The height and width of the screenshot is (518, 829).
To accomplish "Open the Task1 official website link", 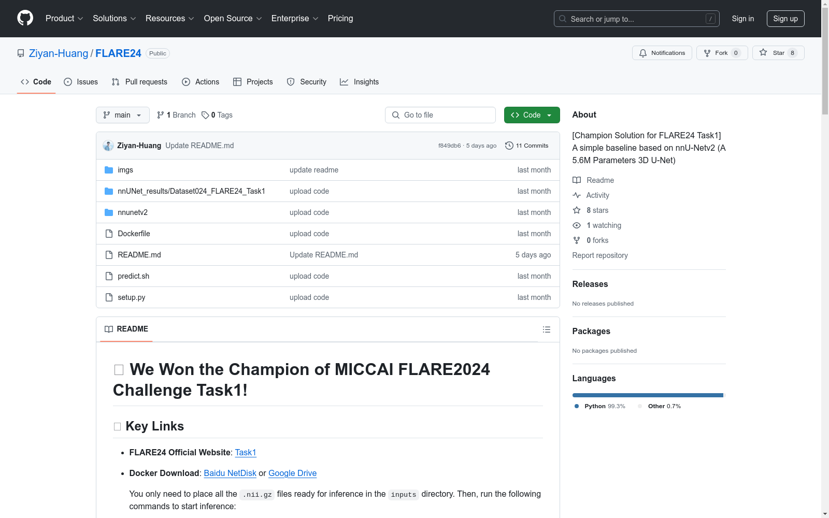I will click(246, 452).
